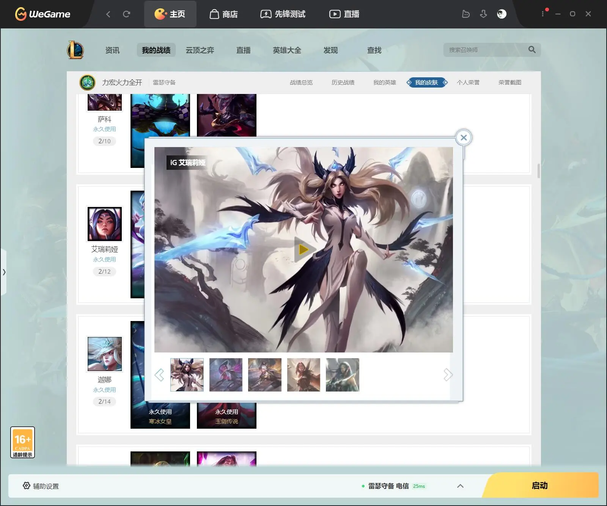Open the 主页 home tab

(x=170, y=14)
